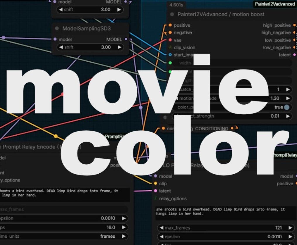Screen dimensions: 297x245
Task: Click purple model input port on bottom-right node
Action: (x=155, y=176)
